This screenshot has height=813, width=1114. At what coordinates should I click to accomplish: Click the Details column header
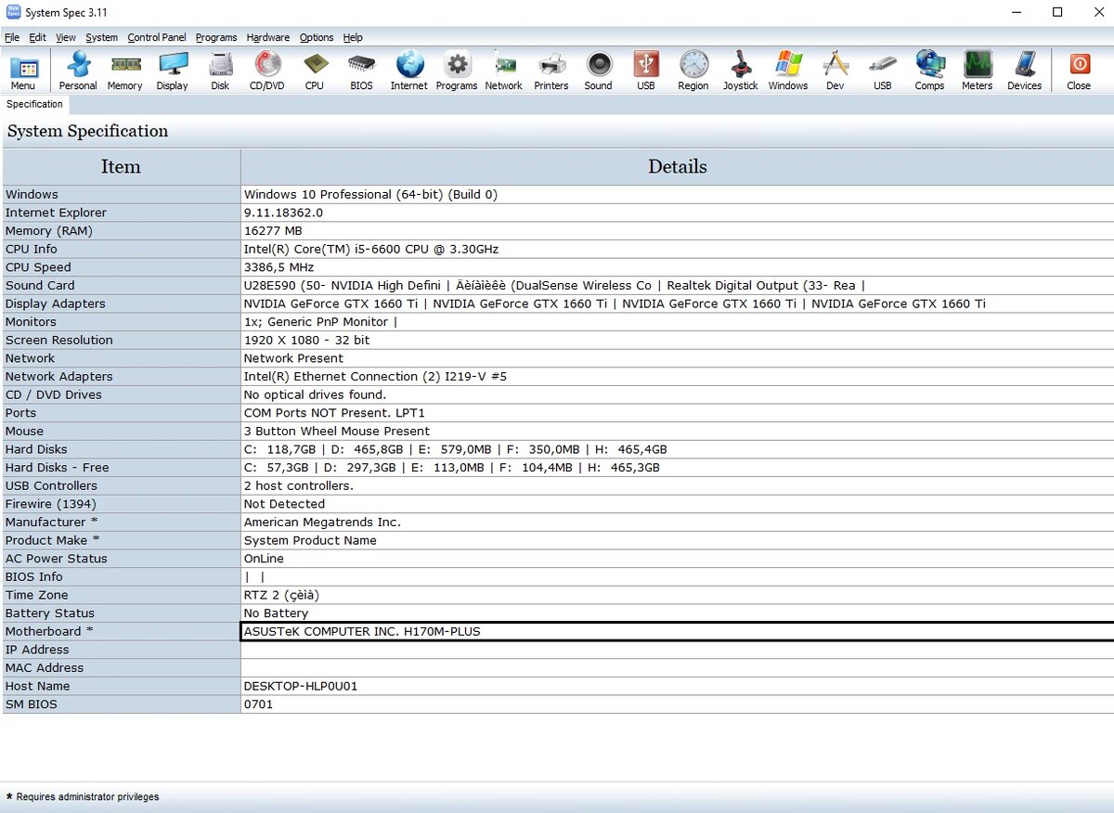678,167
